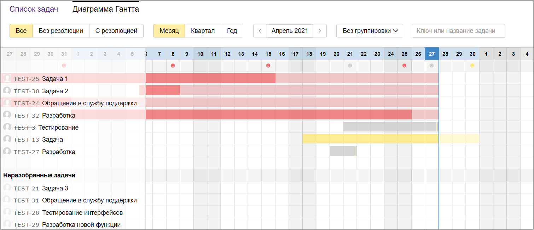Click the avatar icon next to TEST-29
534x230 pixels.
[7, 224]
